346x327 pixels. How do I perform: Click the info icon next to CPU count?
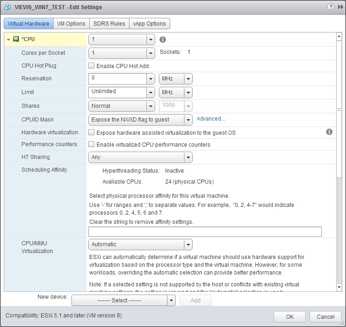coord(162,39)
